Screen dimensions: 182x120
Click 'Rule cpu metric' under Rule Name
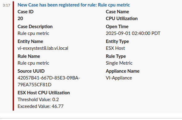(x=33, y=63)
